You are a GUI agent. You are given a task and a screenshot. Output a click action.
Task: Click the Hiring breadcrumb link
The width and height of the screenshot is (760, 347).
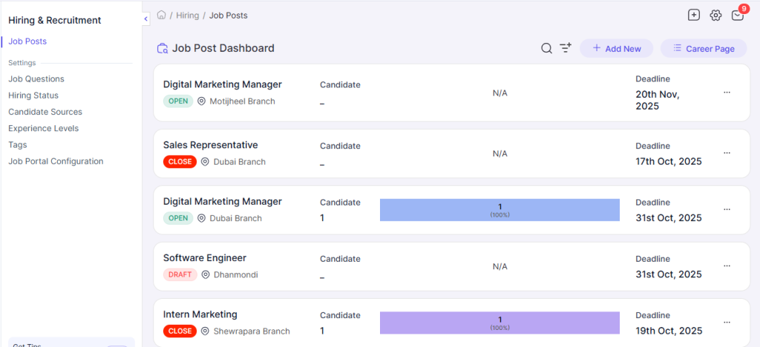(x=187, y=15)
